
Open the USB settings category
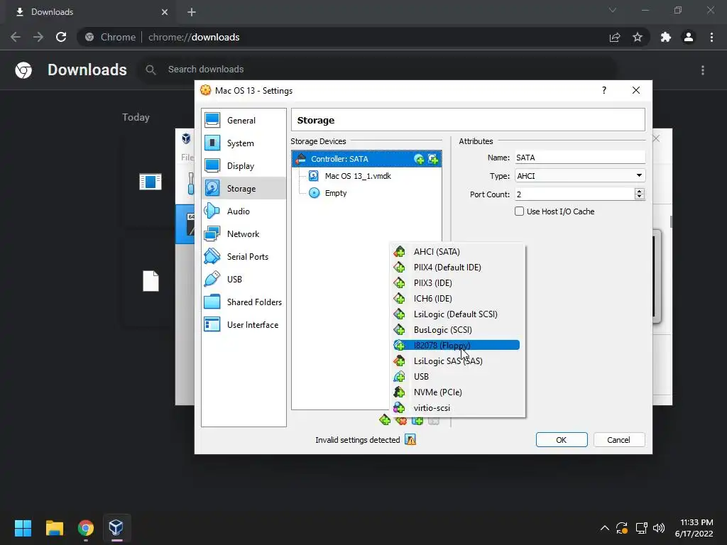click(x=244, y=280)
